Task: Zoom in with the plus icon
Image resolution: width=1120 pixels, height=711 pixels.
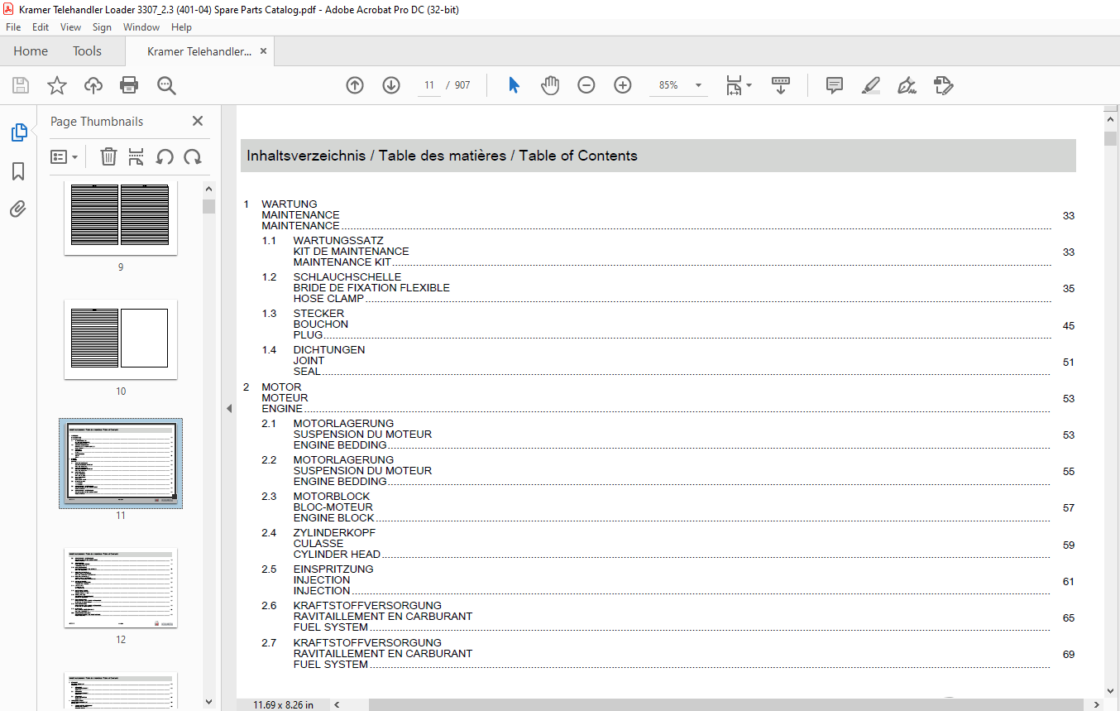Action: tap(623, 85)
